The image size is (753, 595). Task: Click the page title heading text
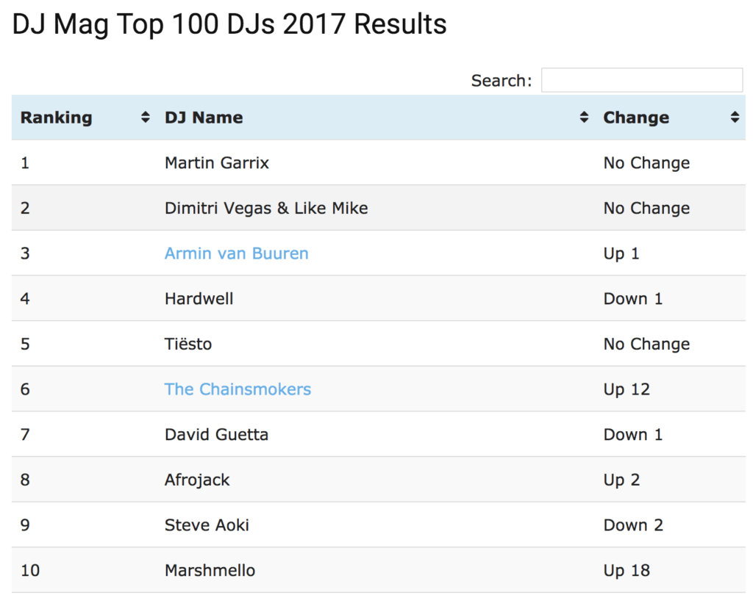tap(229, 24)
